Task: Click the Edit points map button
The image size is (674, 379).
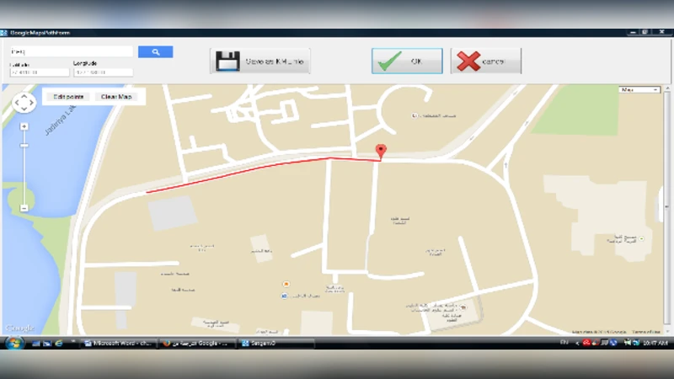Action: point(68,97)
